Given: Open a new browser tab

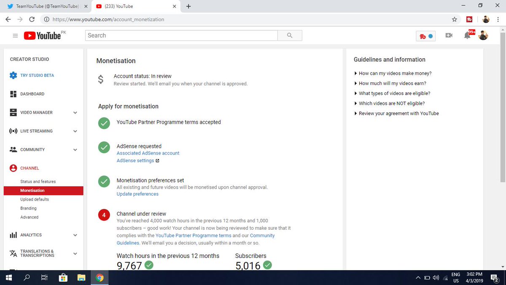Looking at the screenshot, I should point(188,6).
